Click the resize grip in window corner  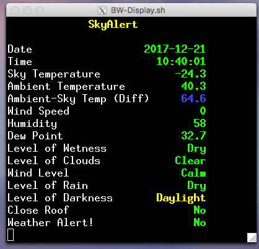[x=252, y=237]
